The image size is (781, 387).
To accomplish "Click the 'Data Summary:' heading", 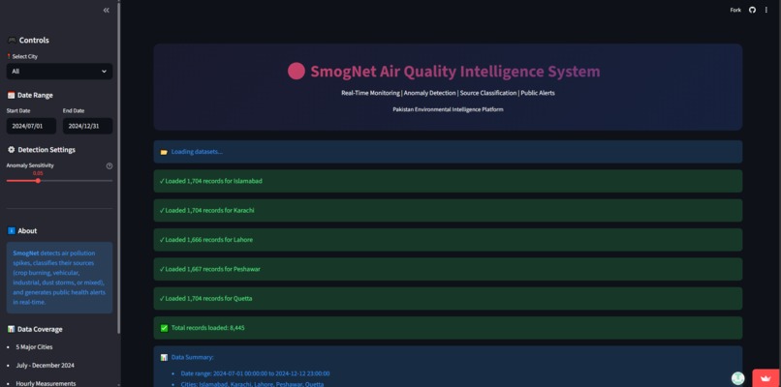I will (x=192, y=357).
